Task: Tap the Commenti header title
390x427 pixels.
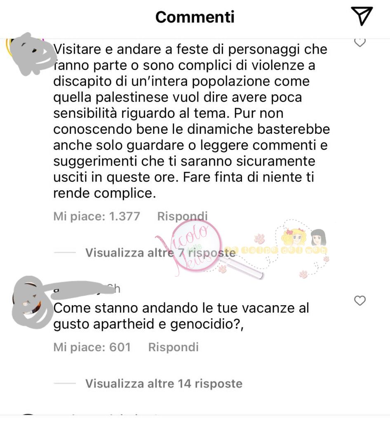Action: pos(195,17)
